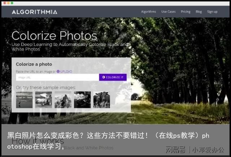Image resolution: width=231 pixels, height=157 pixels.
Task: Click 'Or, try these sample images' text
Action: [x=45, y=88]
